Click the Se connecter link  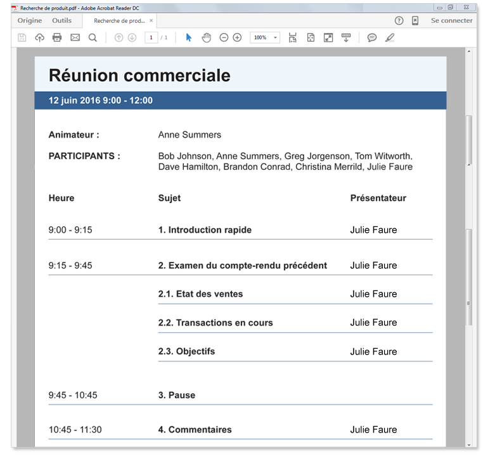click(452, 20)
